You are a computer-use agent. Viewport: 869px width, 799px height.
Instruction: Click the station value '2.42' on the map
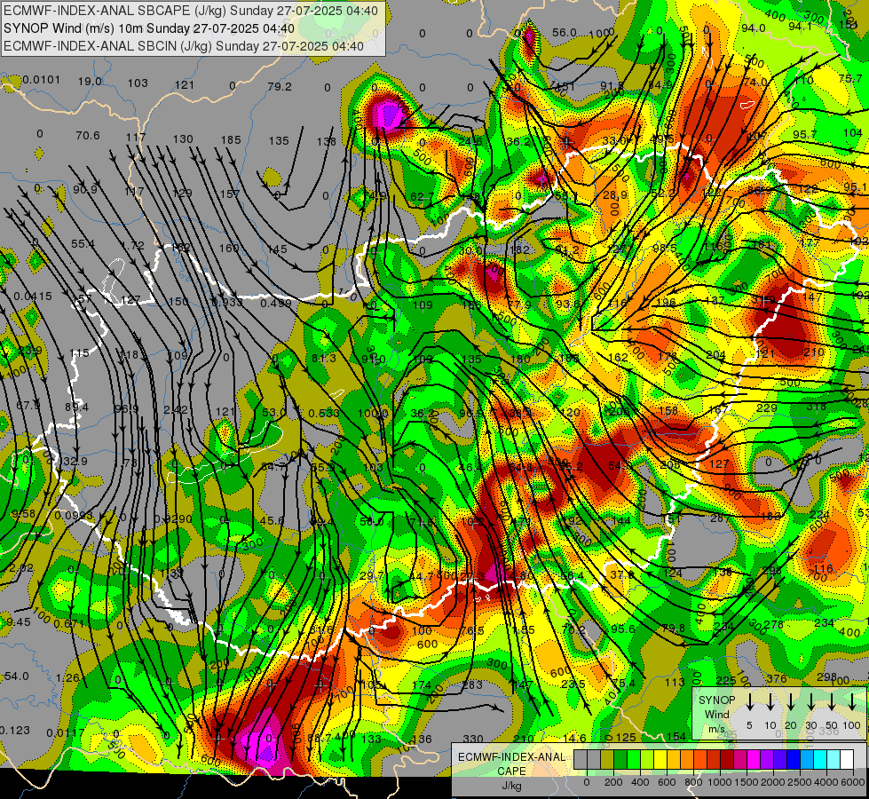pos(176,410)
